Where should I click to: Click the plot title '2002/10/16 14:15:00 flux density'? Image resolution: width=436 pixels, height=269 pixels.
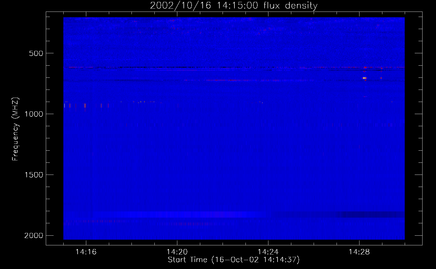pyautogui.click(x=234, y=5)
